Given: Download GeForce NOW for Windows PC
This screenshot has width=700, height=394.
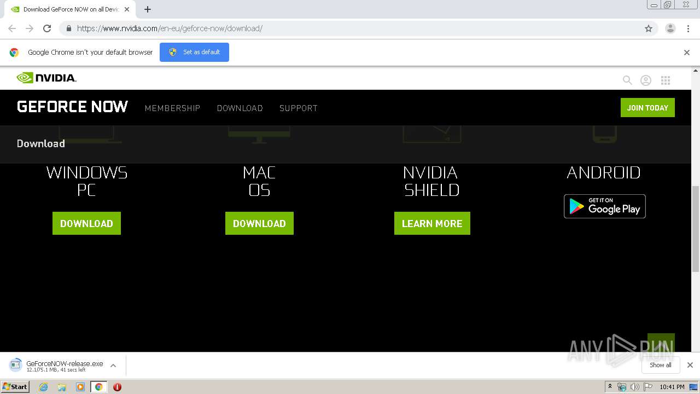Looking at the screenshot, I should tap(86, 223).
